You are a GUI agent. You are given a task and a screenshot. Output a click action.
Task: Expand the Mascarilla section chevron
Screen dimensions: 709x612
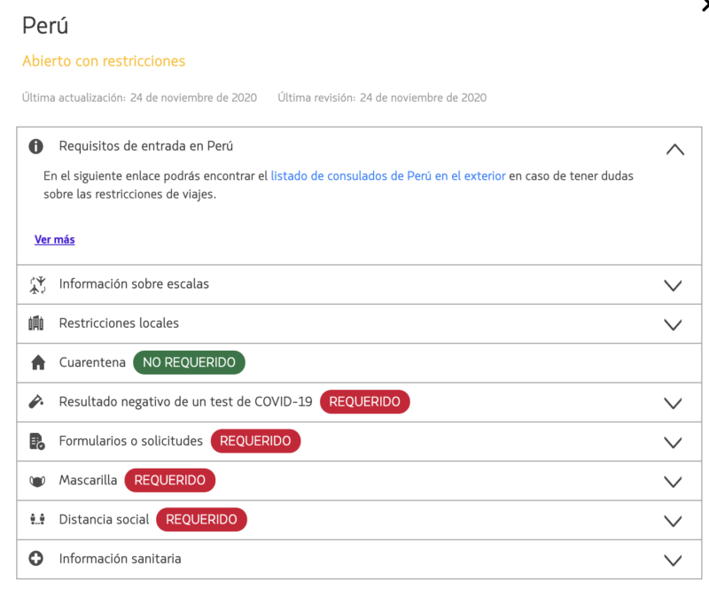click(673, 482)
